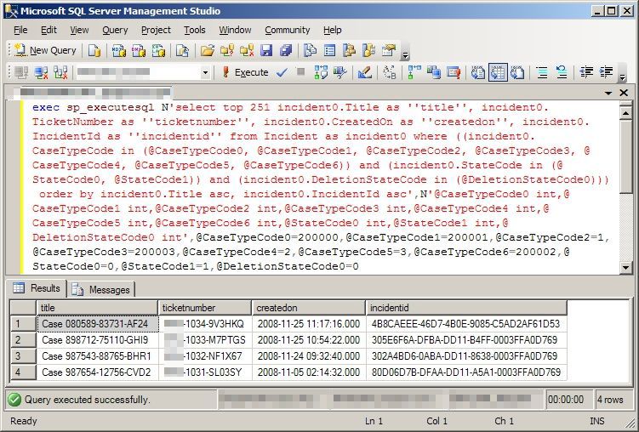The width and height of the screenshot is (639, 432).
Task: Open the Tools menu
Action: pos(194,30)
